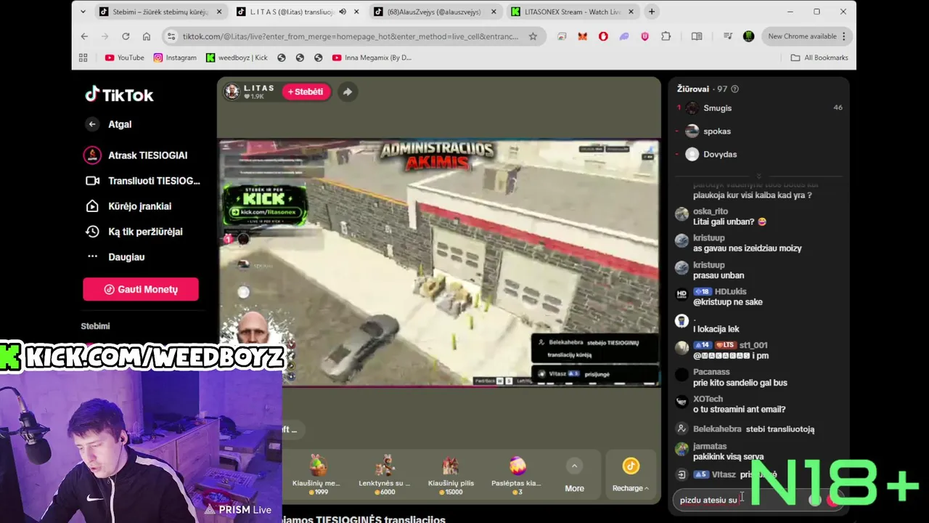Open Inna Megamix bookmark

pos(372,57)
